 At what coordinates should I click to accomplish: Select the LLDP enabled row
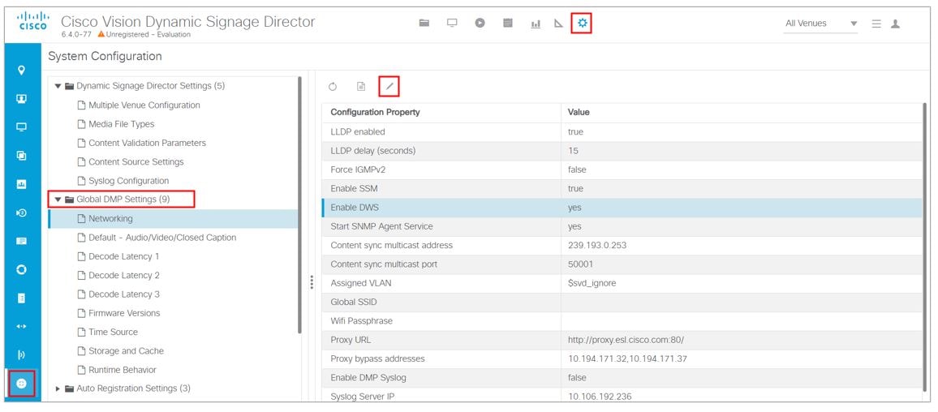coord(622,131)
